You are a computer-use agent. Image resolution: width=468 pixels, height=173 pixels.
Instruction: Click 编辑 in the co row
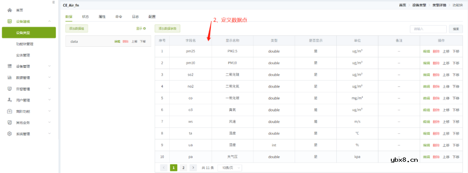426,98
